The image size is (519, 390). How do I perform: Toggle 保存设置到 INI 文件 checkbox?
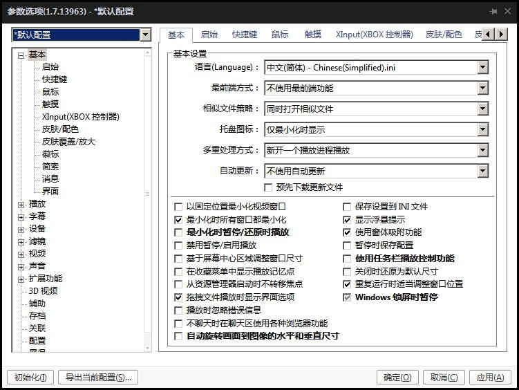pos(348,206)
